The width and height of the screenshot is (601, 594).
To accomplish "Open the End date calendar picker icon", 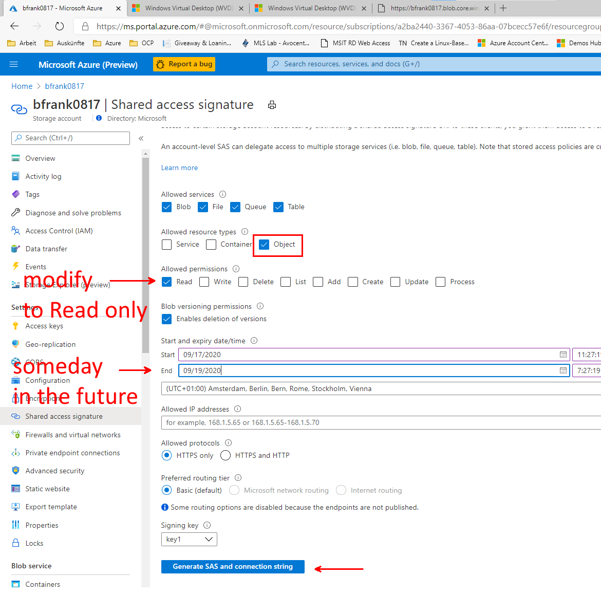I will [563, 370].
